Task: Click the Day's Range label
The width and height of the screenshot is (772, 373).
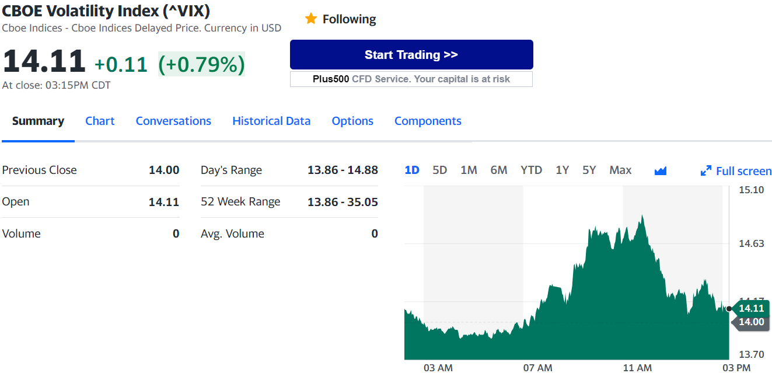Action: coord(231,170)
